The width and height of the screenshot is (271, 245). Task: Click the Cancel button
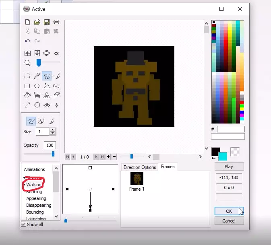pos(229,221)
